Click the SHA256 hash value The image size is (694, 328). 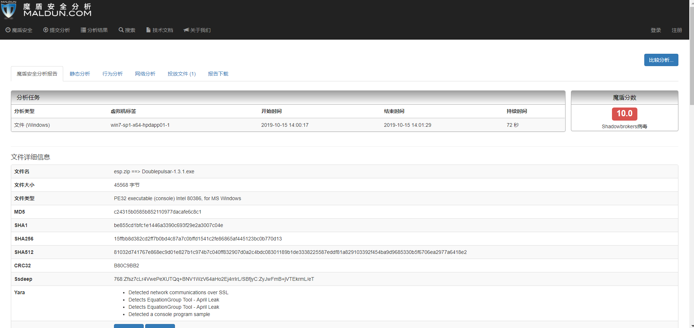[x=198, y=239]
